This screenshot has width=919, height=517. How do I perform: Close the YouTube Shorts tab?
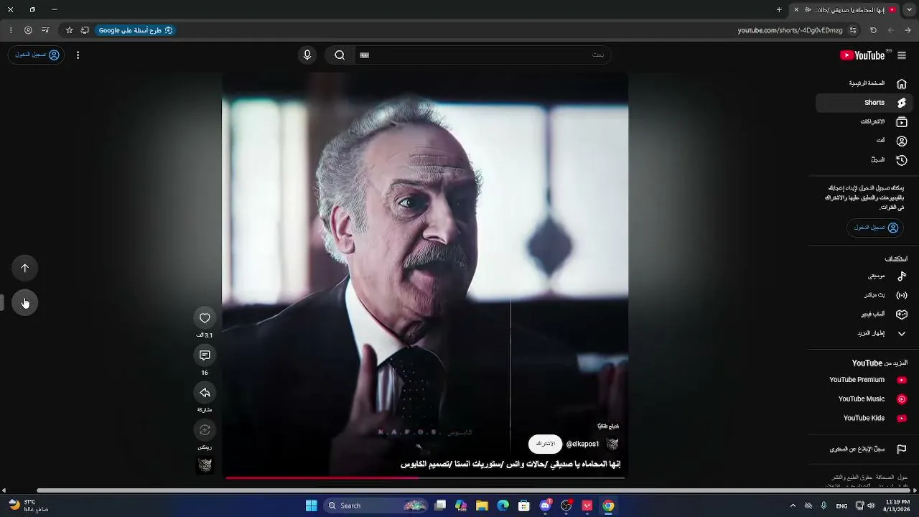coord(796,9)
